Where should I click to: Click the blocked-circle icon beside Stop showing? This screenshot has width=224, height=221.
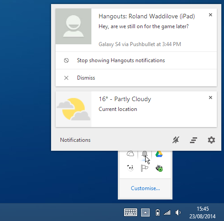[66, 60]
